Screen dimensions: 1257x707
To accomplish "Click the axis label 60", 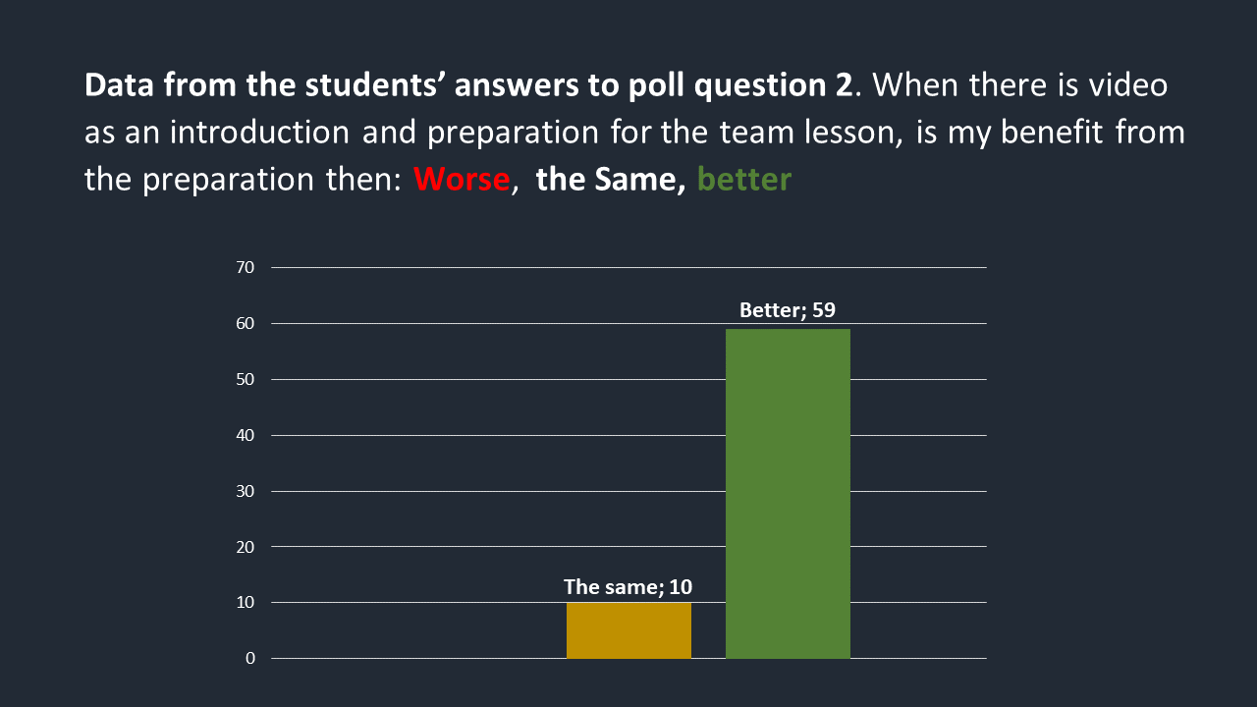I will click(x=246, y=323).
